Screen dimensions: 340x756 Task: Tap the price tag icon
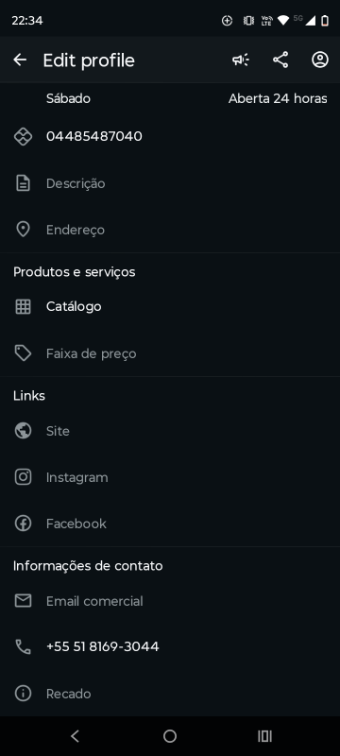(x=23, y=353)
